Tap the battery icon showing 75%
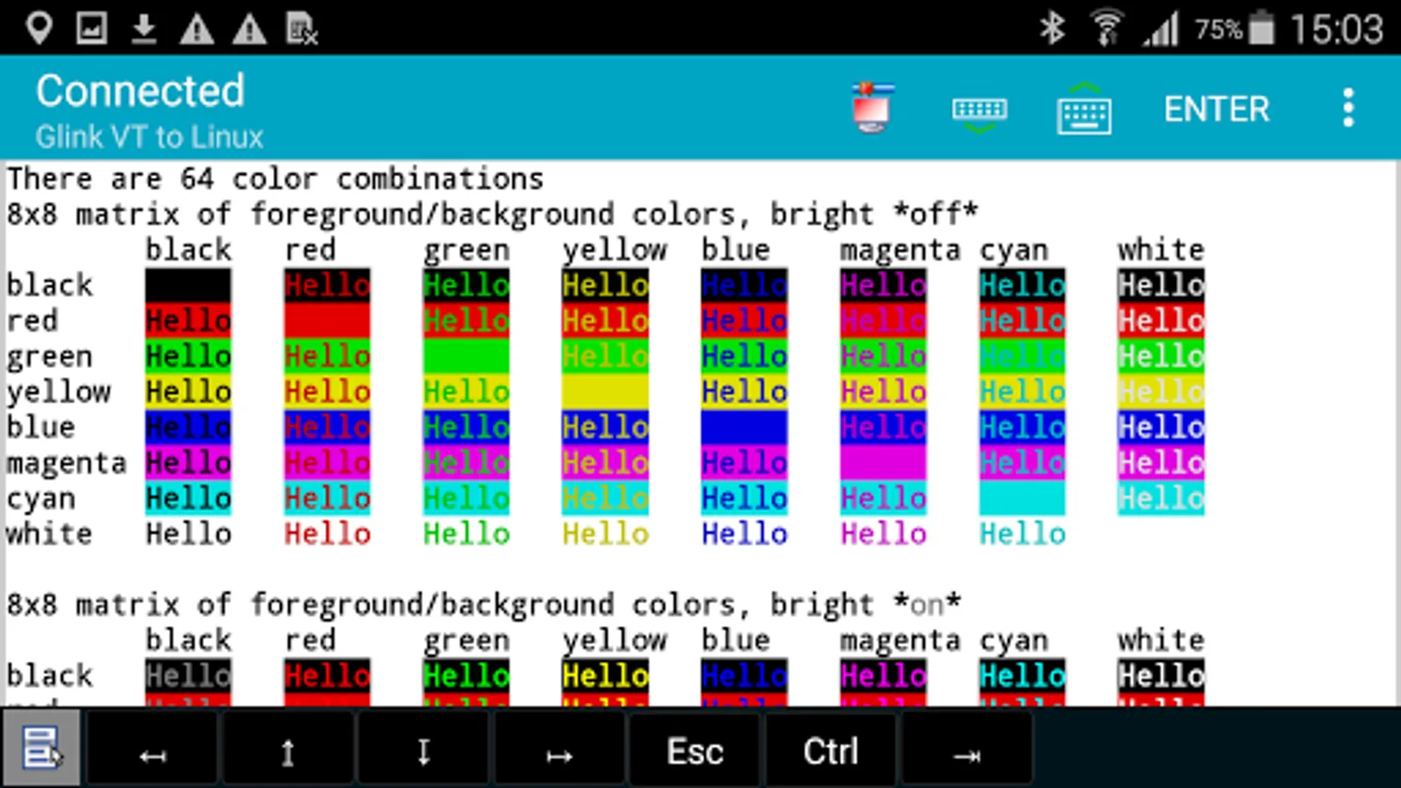Viewport: 1401px width, 788px height. pos(1261,29)
